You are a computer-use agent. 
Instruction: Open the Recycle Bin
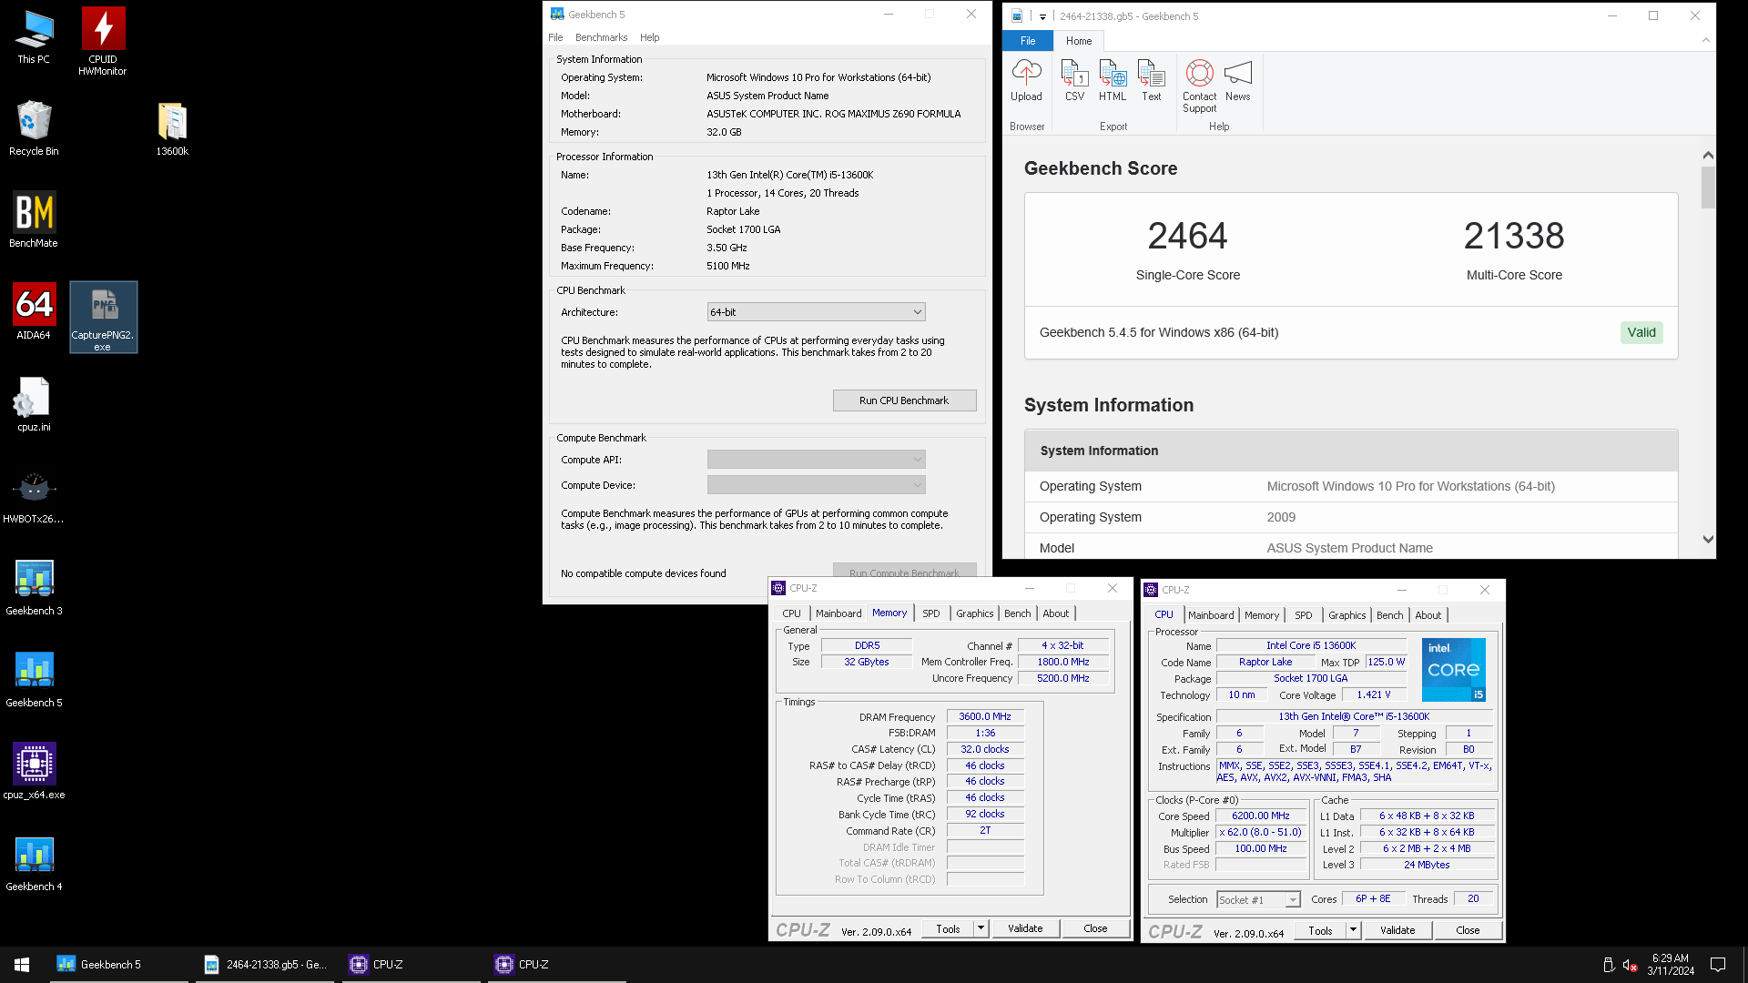(34, 128)
